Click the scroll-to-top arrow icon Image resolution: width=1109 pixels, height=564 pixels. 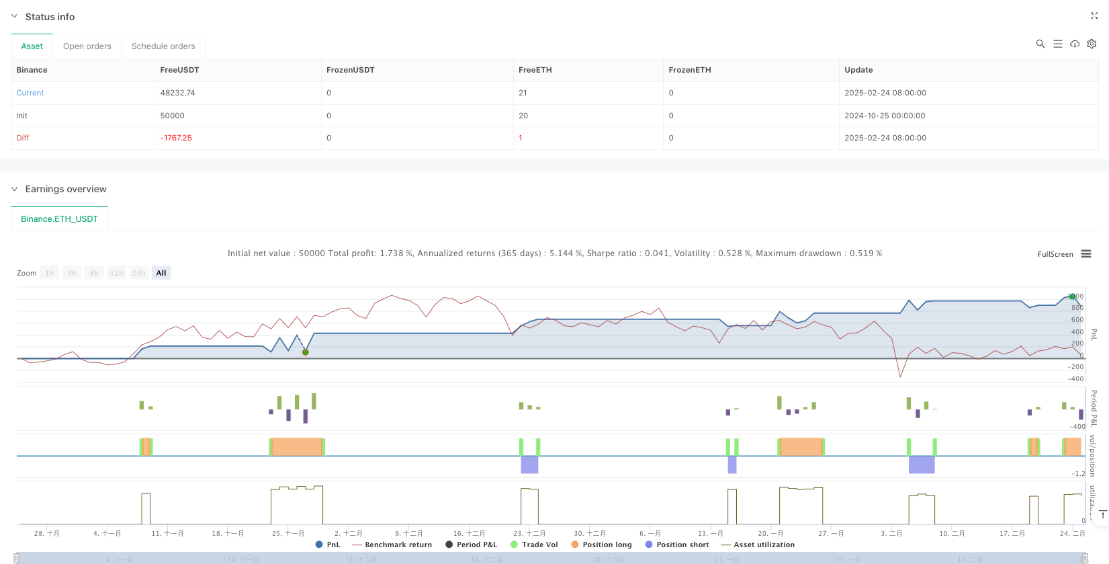click(1102, 515)
